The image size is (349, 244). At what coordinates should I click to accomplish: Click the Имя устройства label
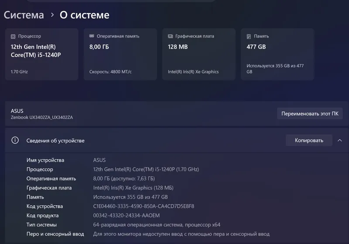(x=45, y=160)
